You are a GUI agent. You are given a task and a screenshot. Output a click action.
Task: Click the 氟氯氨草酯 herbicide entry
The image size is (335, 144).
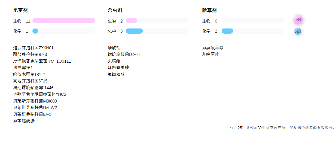[x=213, y=48]
